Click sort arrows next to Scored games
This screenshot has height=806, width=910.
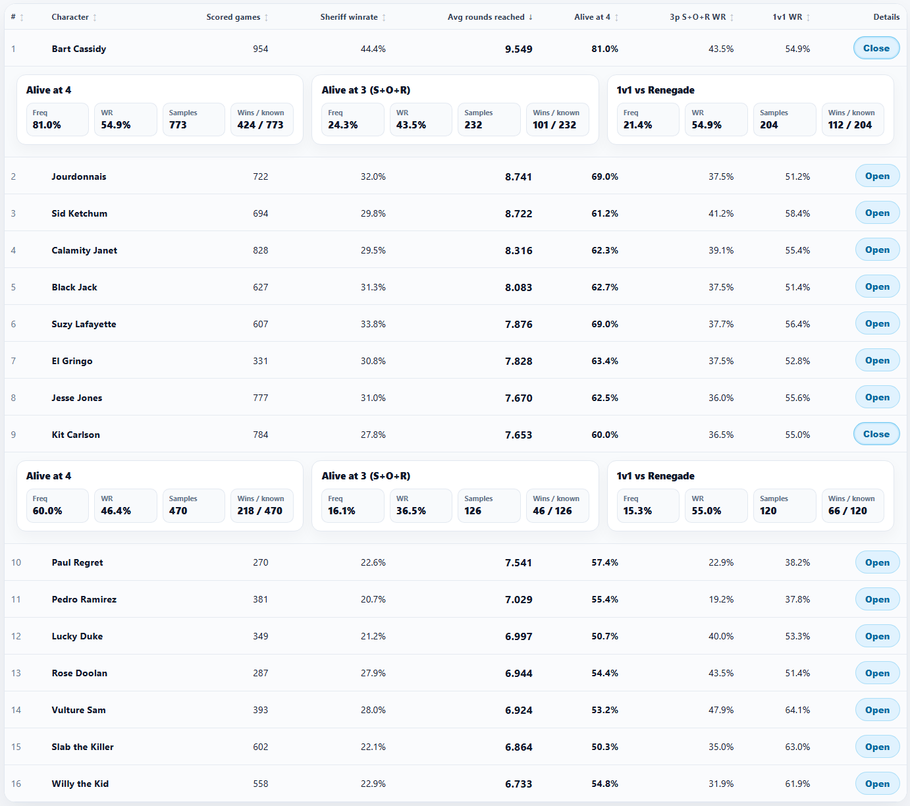coord(266,18)
